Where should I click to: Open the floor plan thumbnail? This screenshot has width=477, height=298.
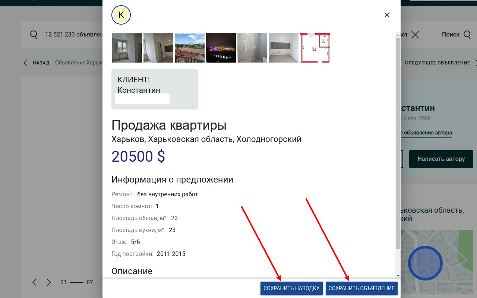315,48
